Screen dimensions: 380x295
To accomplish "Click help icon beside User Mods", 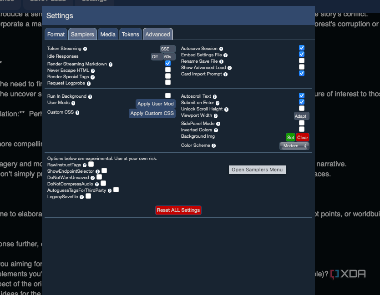I will [73, 103].
